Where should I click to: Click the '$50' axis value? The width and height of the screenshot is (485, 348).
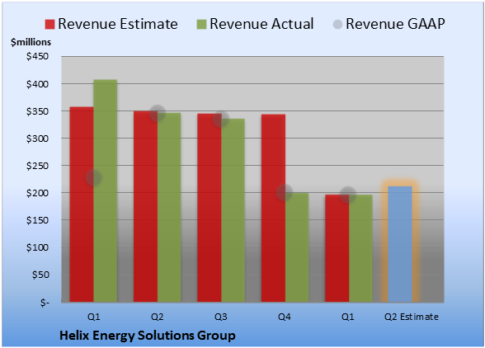pyautogui.click(x=40, y=275)
